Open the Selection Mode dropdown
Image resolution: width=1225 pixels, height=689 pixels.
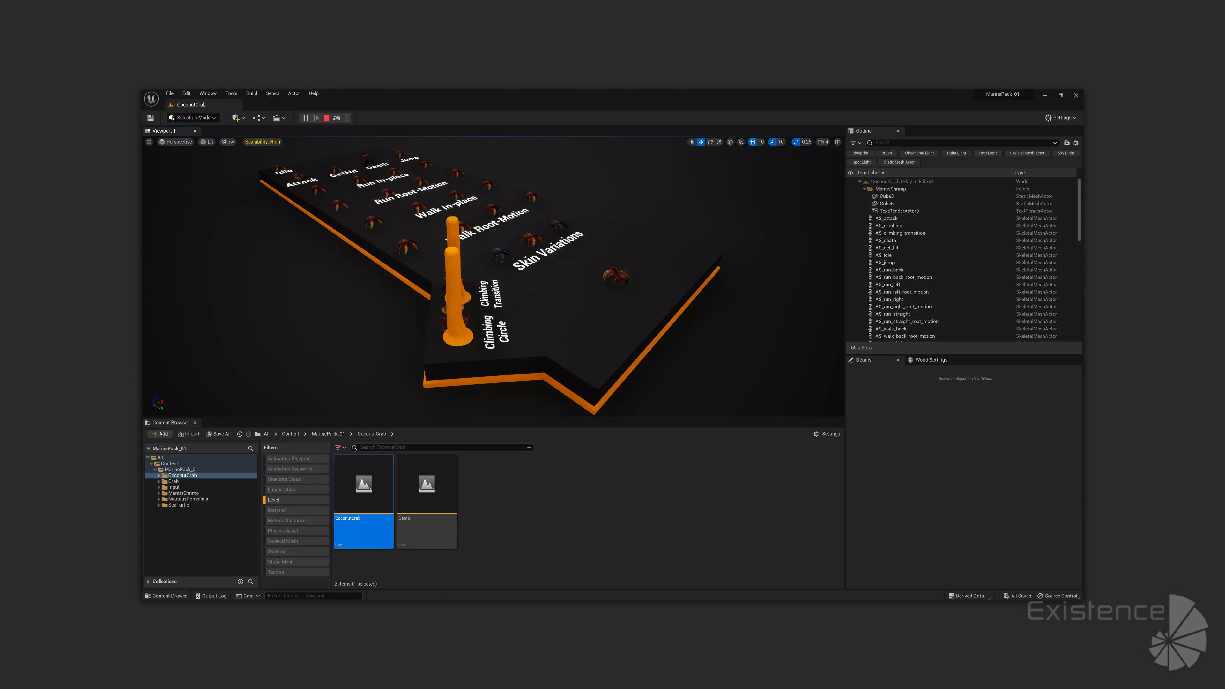click(x=193, y=118)
